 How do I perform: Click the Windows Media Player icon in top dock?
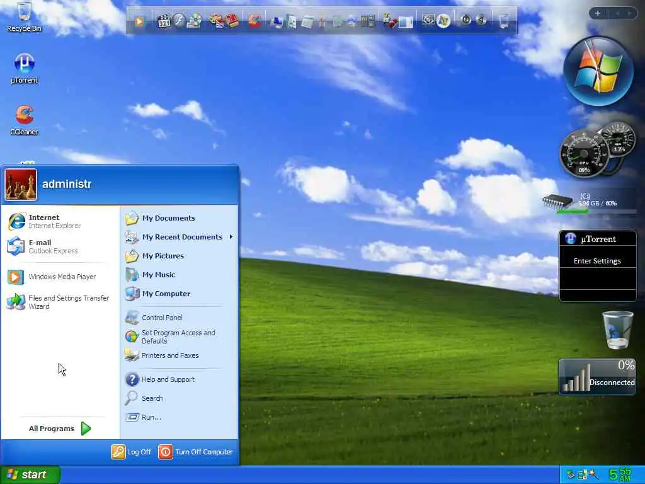tap(140, 21)
